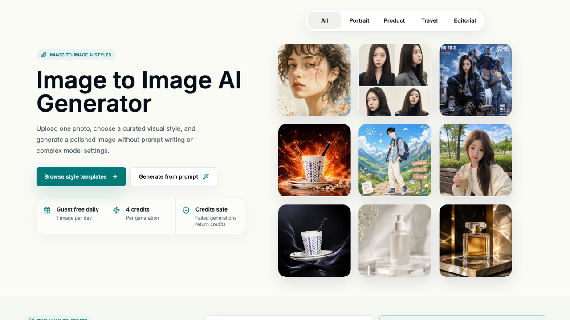The height and width of the screenshot is (320, 570).
Task: Open the Travel tab
Action: tap(429, 20)
